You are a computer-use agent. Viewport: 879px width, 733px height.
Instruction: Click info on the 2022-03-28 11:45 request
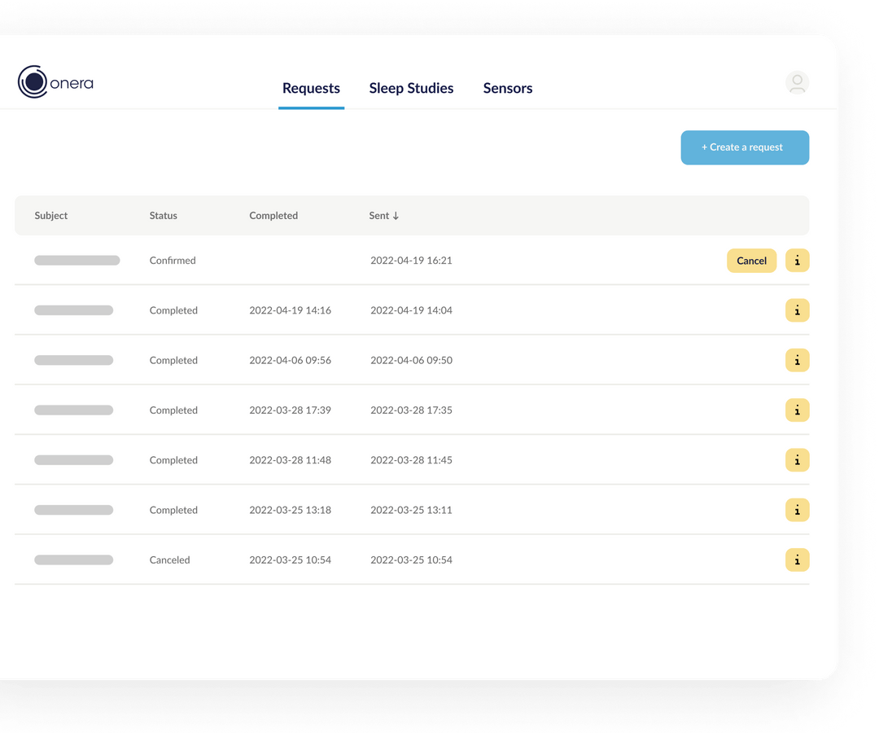click(x=797, y=460)
